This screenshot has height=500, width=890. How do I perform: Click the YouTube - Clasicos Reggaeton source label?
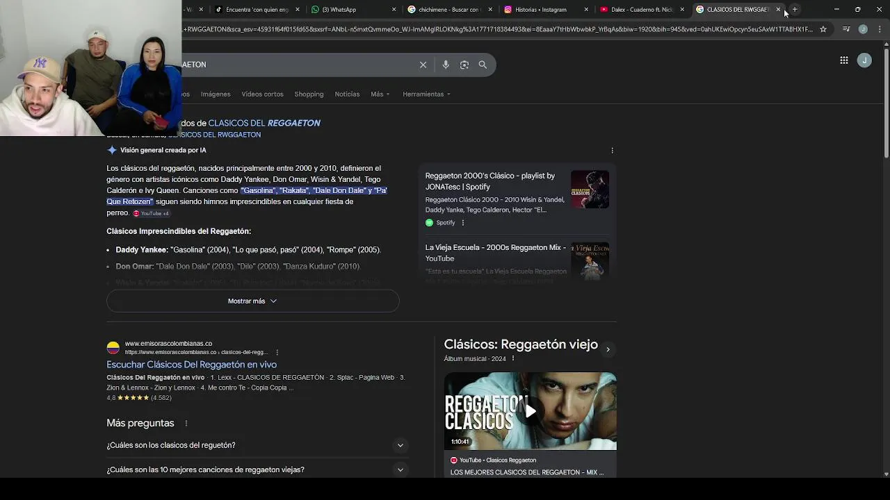[493, 460]
